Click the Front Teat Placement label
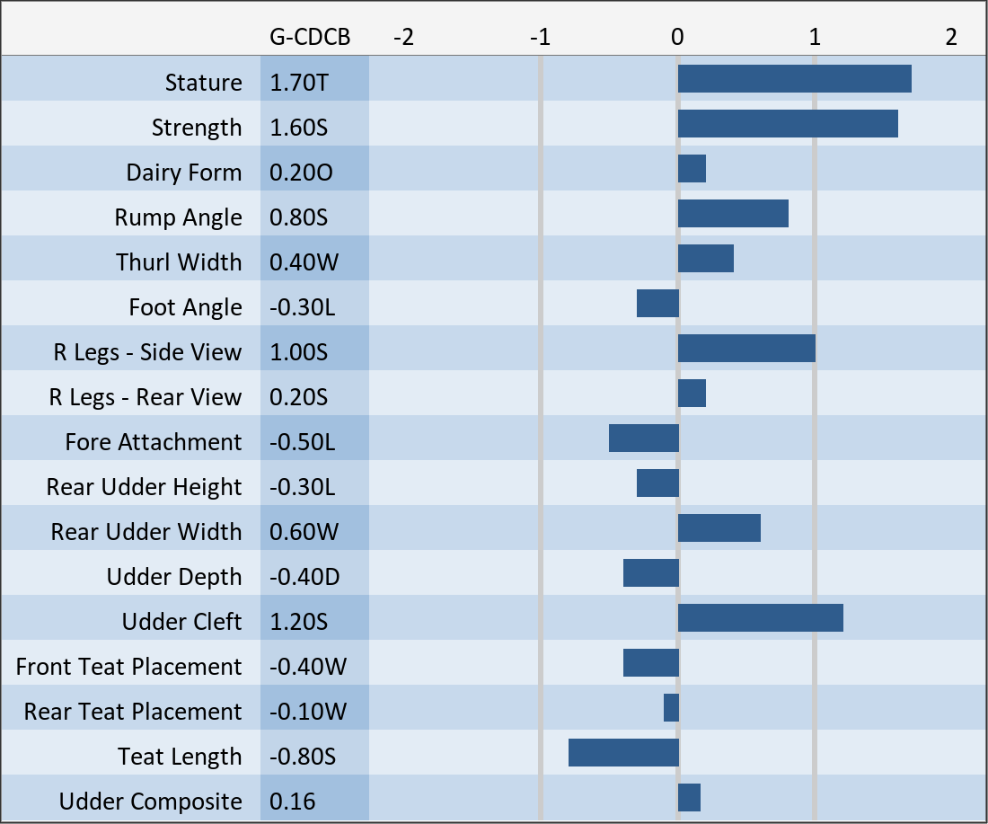Image resolution: width=988 pixels, height=824 pixels. click(x=128, y=667)
